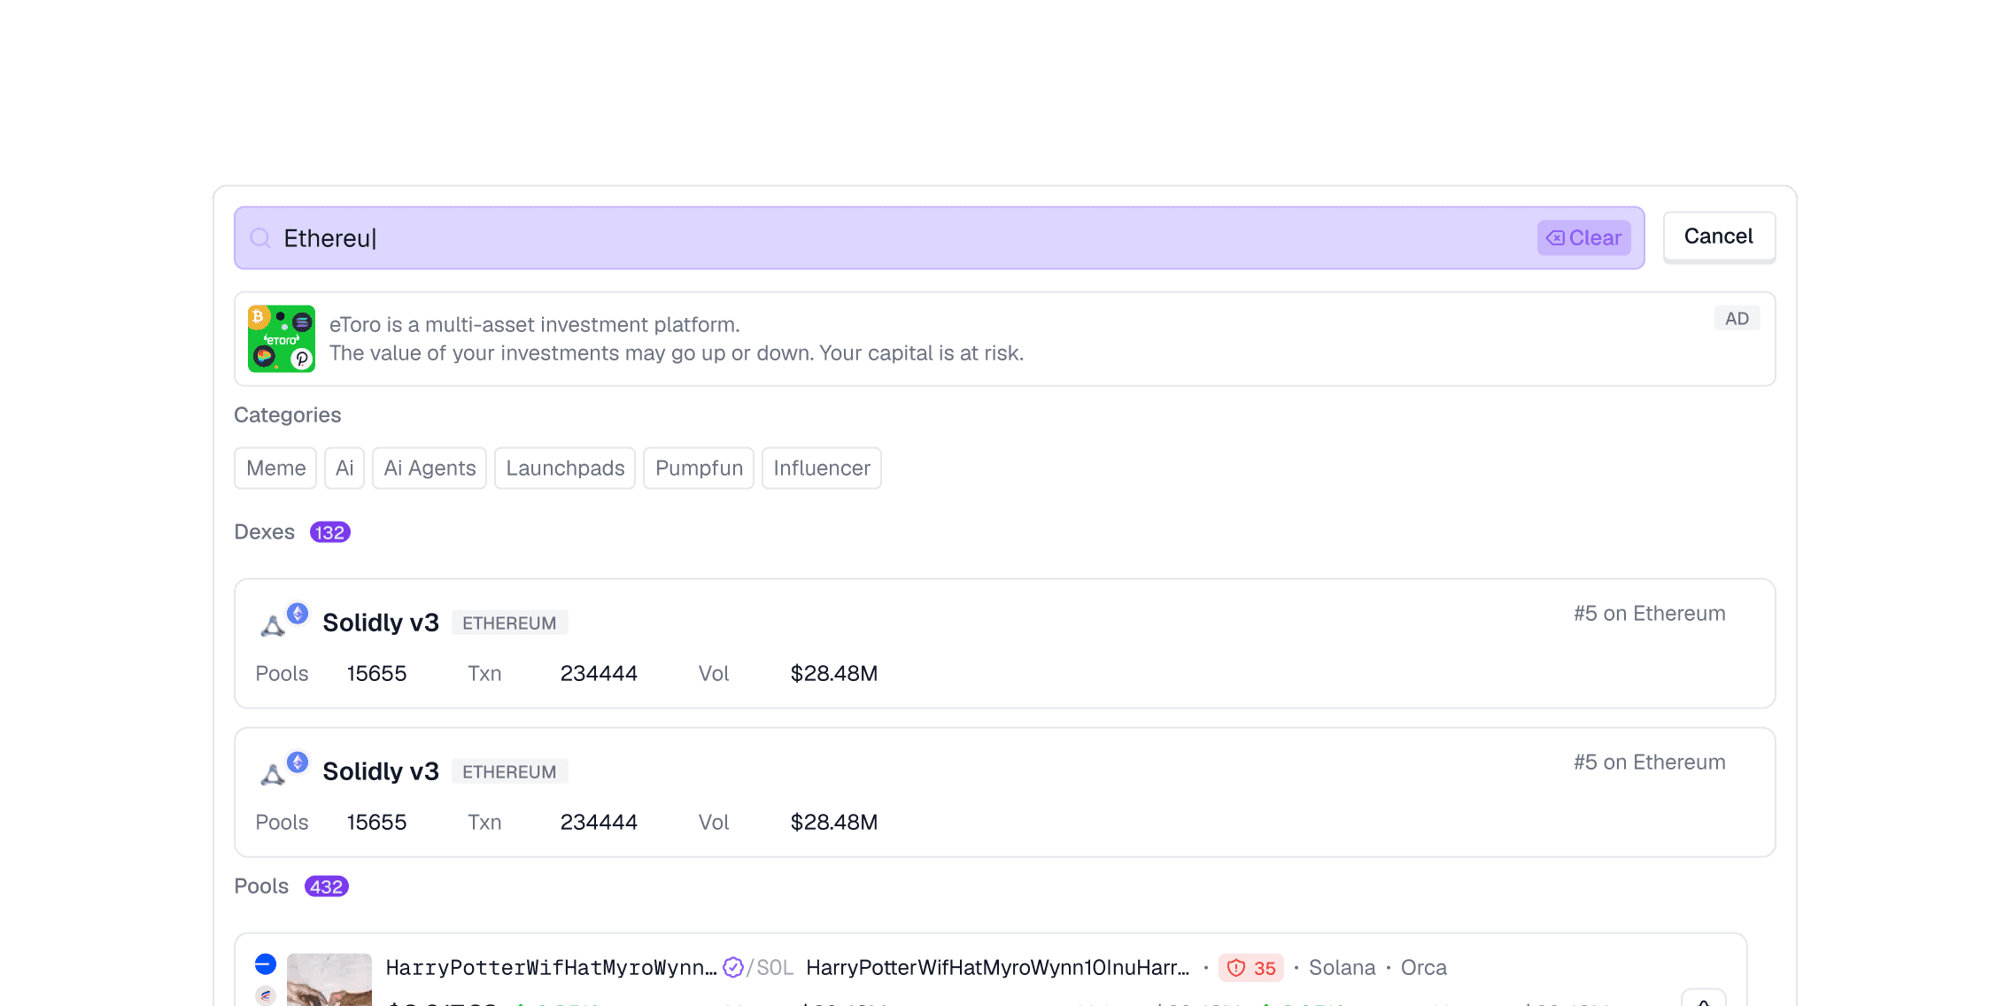Click first card's $28.48M volume
Screen dimensions: 2012x1006
click(x=834, y=674)
